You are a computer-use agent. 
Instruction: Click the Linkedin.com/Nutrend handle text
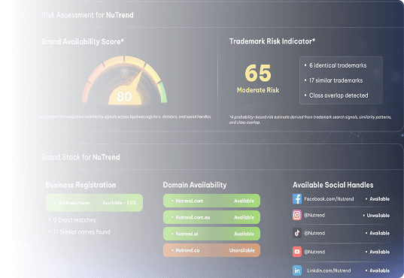[329, 270]
